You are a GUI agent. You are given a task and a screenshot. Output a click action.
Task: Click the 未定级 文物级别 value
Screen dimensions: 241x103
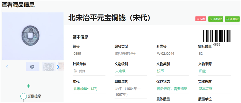120,71
